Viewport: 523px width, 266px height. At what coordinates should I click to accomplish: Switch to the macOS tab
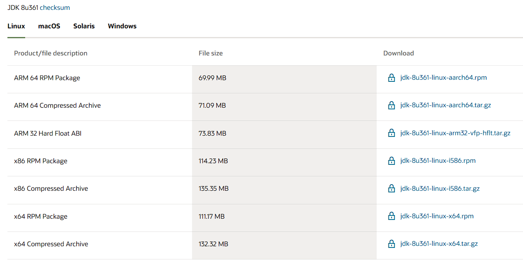49,26
